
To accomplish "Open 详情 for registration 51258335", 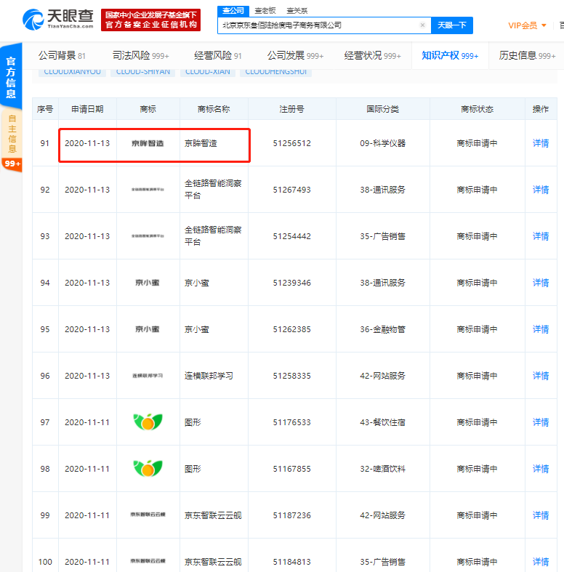I will click(541, 376).
